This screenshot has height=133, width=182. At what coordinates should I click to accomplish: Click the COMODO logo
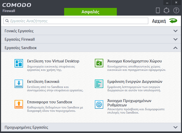[x=17, y=5]
